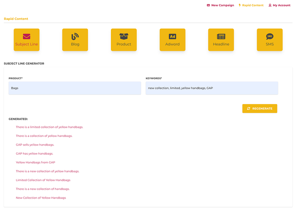Open the Blog content tile icon
The width and height of the screenshot is (299, 209).
(x=75, y=36)
